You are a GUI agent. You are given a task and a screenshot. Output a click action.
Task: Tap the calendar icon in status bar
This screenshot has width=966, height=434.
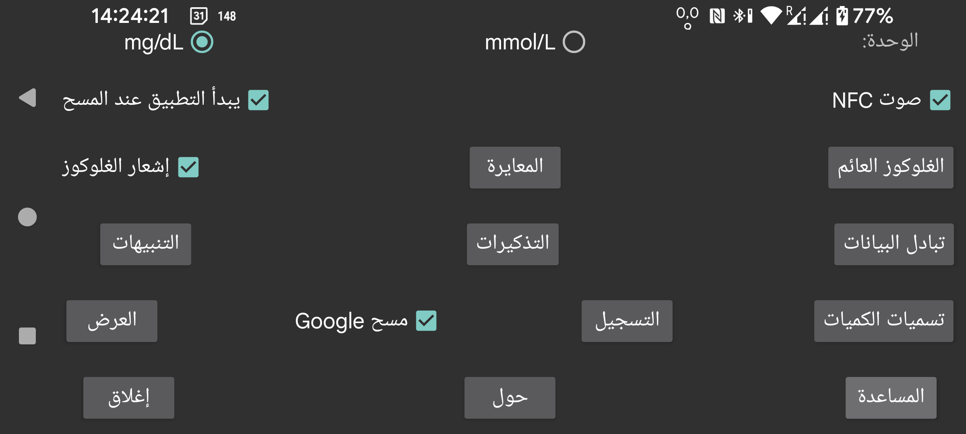199,16
